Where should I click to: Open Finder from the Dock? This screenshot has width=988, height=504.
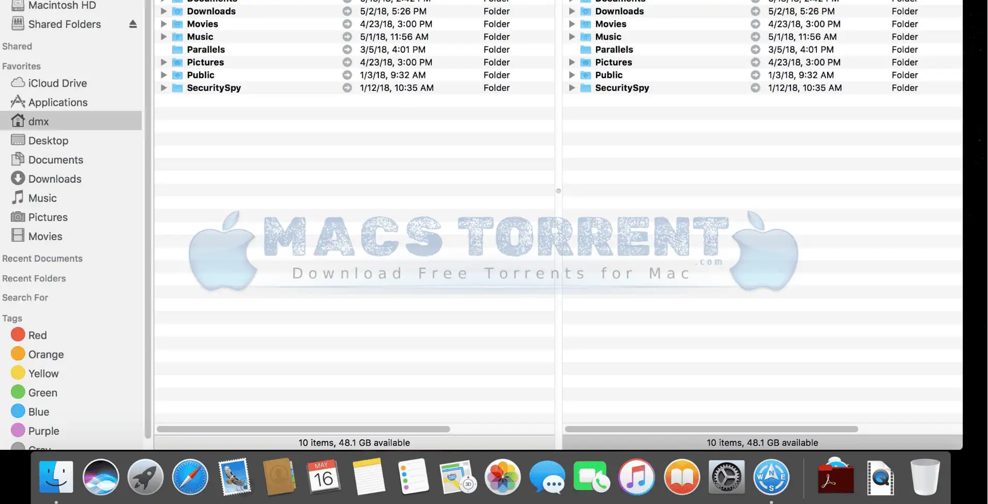pos(56,477)
